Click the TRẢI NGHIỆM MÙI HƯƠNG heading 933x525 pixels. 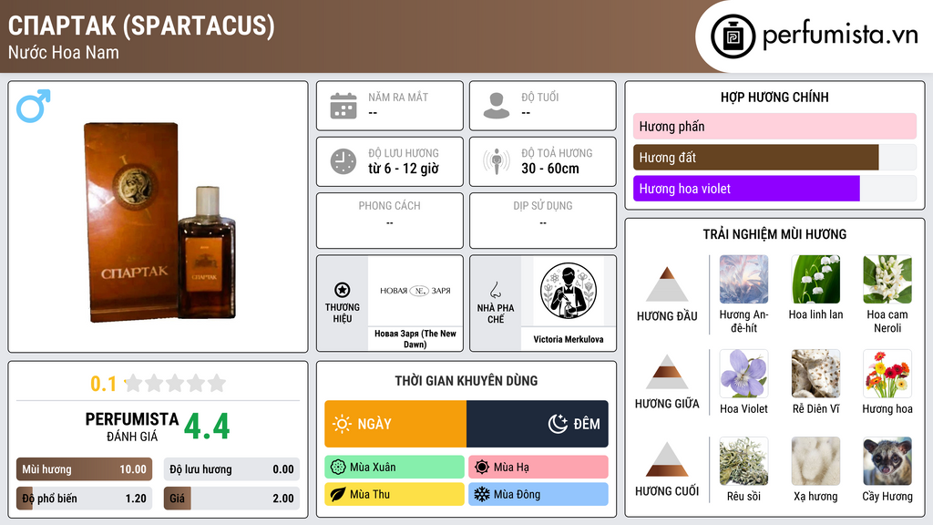coord(774,234)
